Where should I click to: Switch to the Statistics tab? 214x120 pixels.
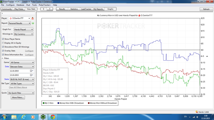point(74,9)
